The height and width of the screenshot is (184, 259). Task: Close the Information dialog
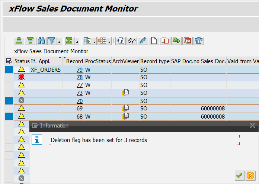click(x=252, y=126)
